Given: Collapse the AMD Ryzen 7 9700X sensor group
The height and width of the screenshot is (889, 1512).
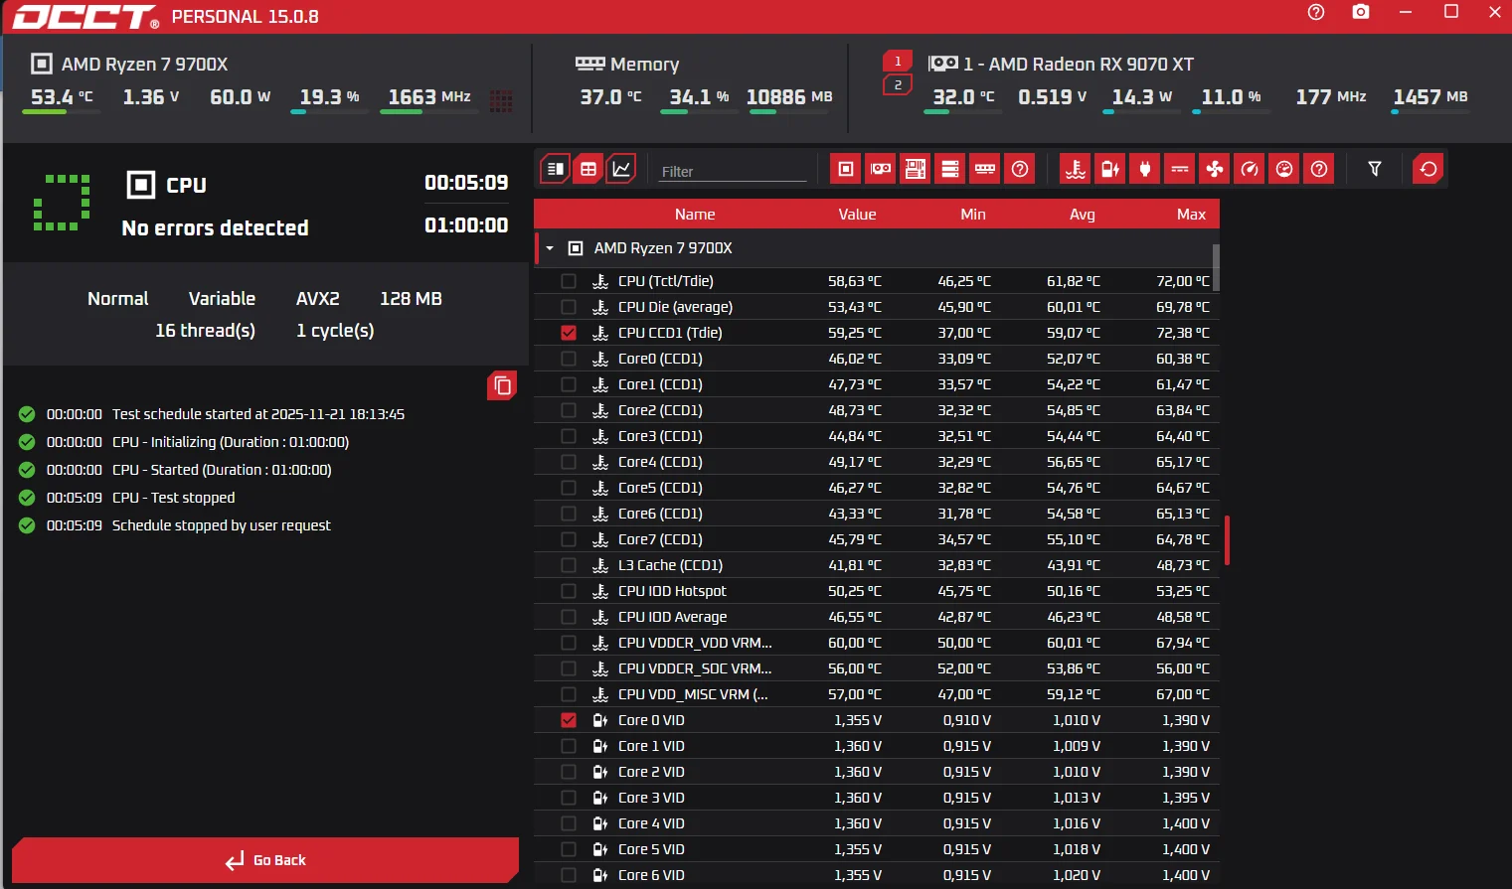Looking at the screenshot, I should 550,248.
